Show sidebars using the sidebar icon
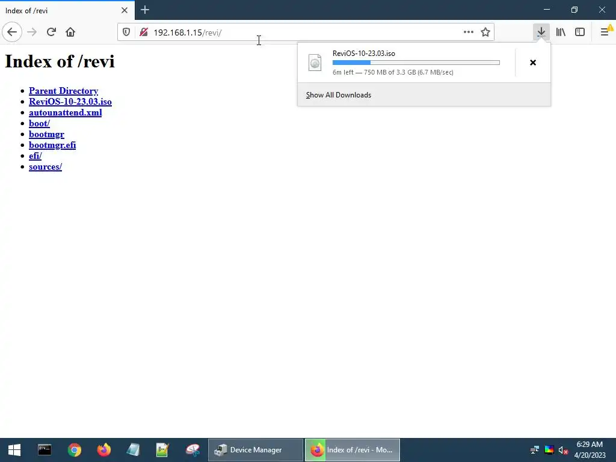 pyautogui.click(x=580, y=32)
